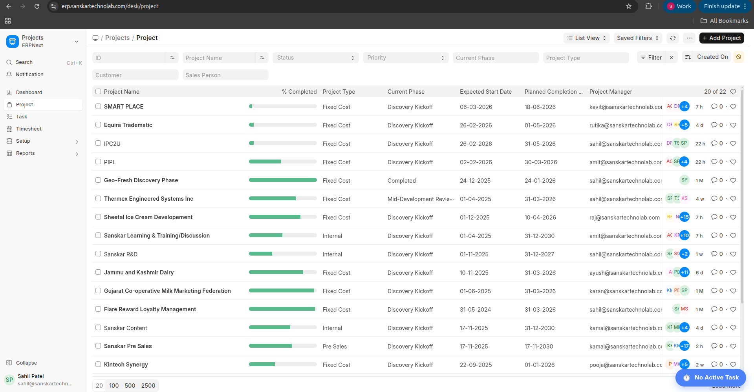
Task: Click the refresh list icon
Action: pos(673,38)
